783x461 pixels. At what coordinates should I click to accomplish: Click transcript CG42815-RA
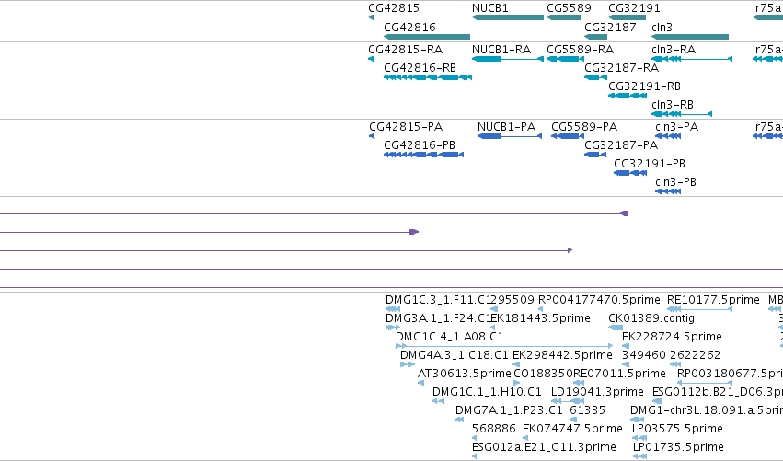tap(405, 50)
